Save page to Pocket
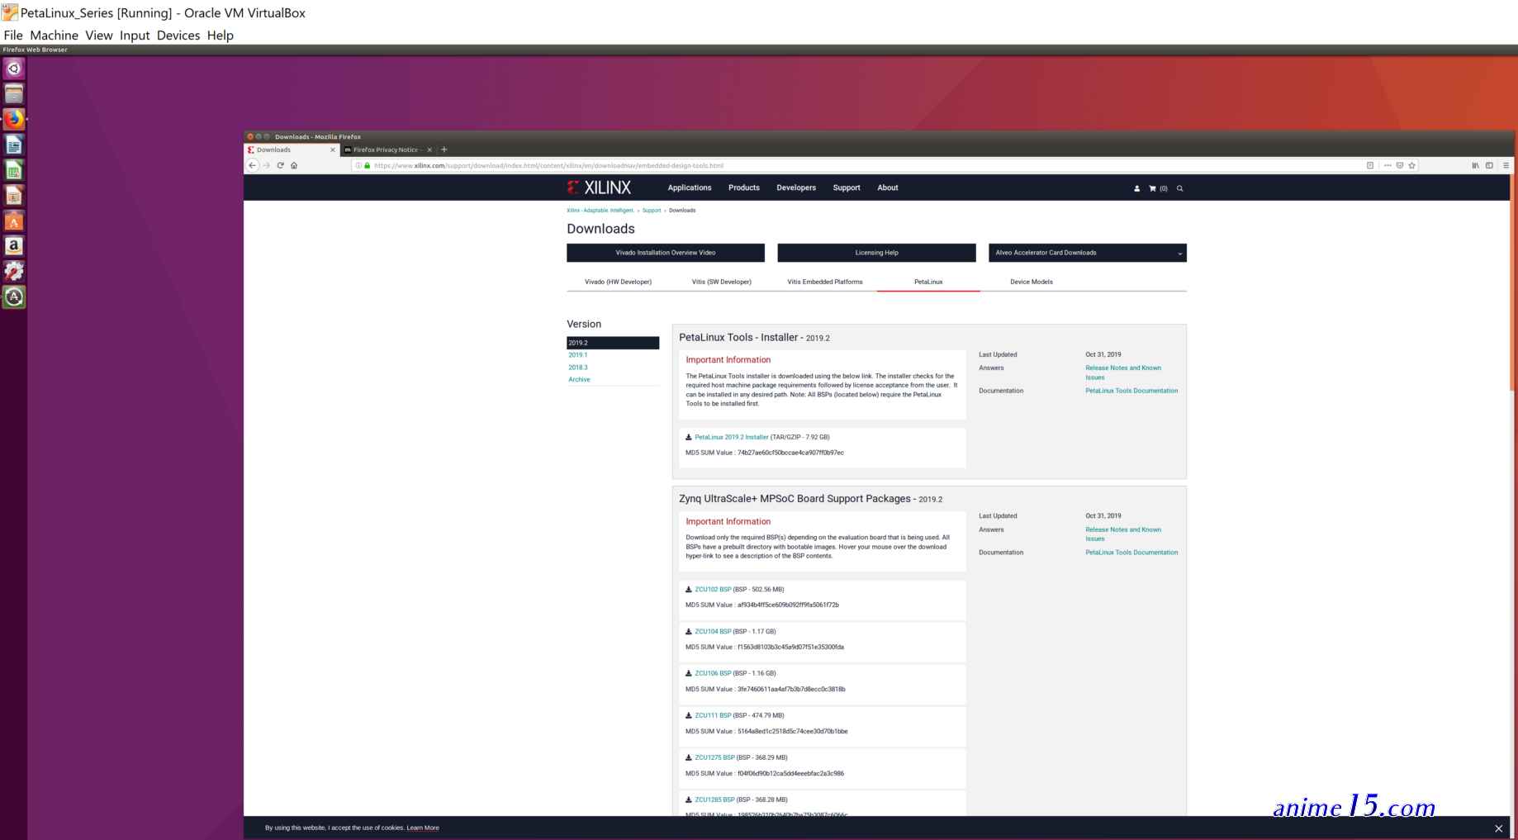This screenshot has width=1518, height=840. coord(1400,165)
